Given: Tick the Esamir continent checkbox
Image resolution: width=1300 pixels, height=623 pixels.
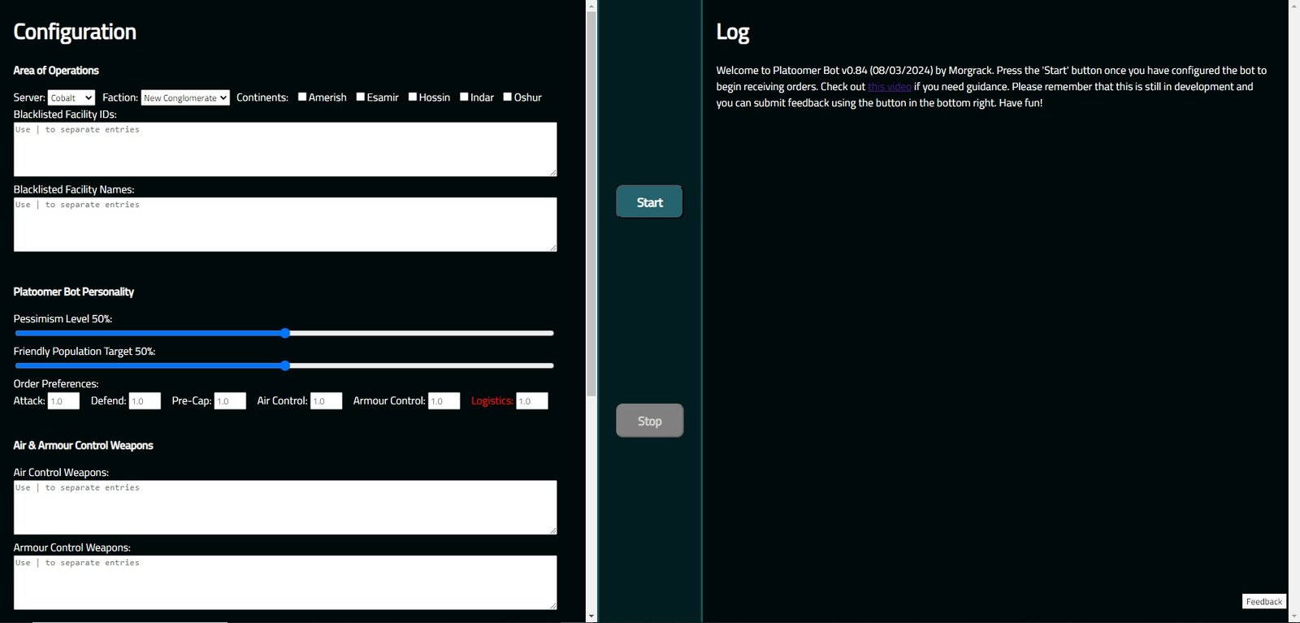Looking at the screenshot, I should coord(361,97).
